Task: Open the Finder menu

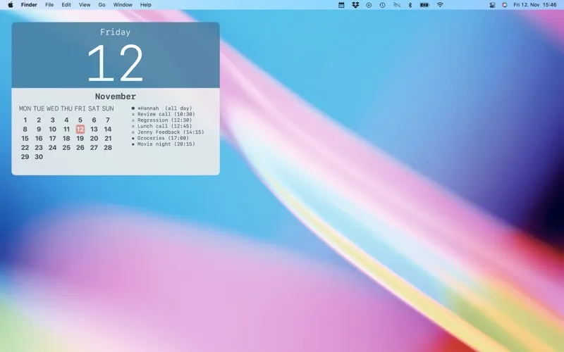Action: tap(29, 5)
